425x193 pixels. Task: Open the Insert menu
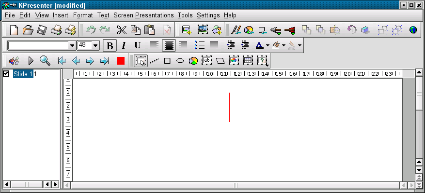coord(61,15)
